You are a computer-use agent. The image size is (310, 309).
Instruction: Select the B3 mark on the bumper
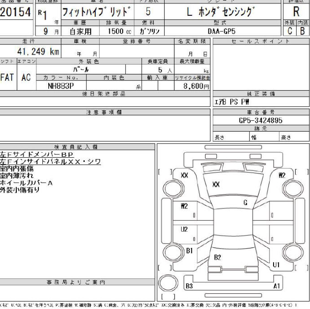[x=189, y=284]
